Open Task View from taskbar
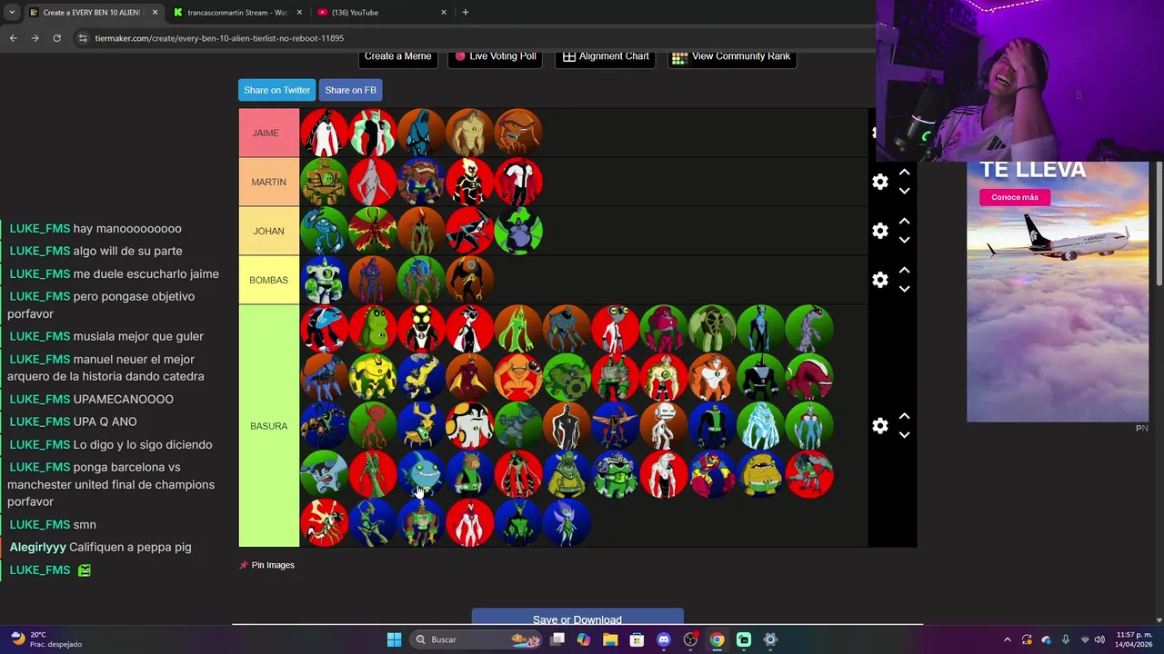This screenshot has height=654, width=1164. click(x=557, y=639)
